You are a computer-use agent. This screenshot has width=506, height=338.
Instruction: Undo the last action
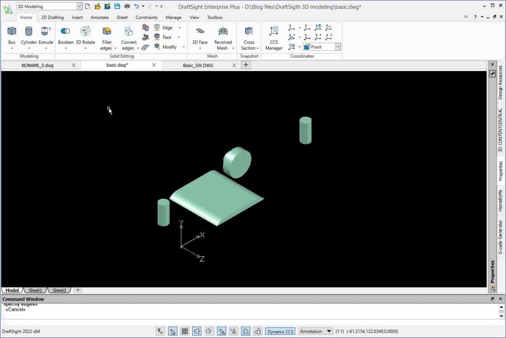coord(137,6)
